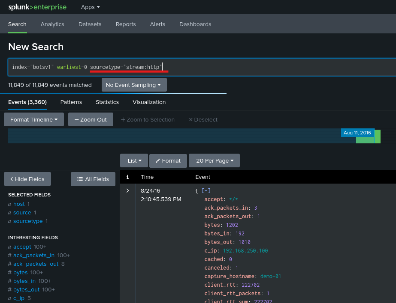
Task: Click the bytes_in value 192
Action: tap(240, 234)
